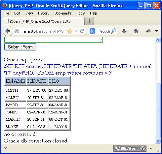
Task: Expand the URL history dropdown arrow
Action: click(76, 31)
